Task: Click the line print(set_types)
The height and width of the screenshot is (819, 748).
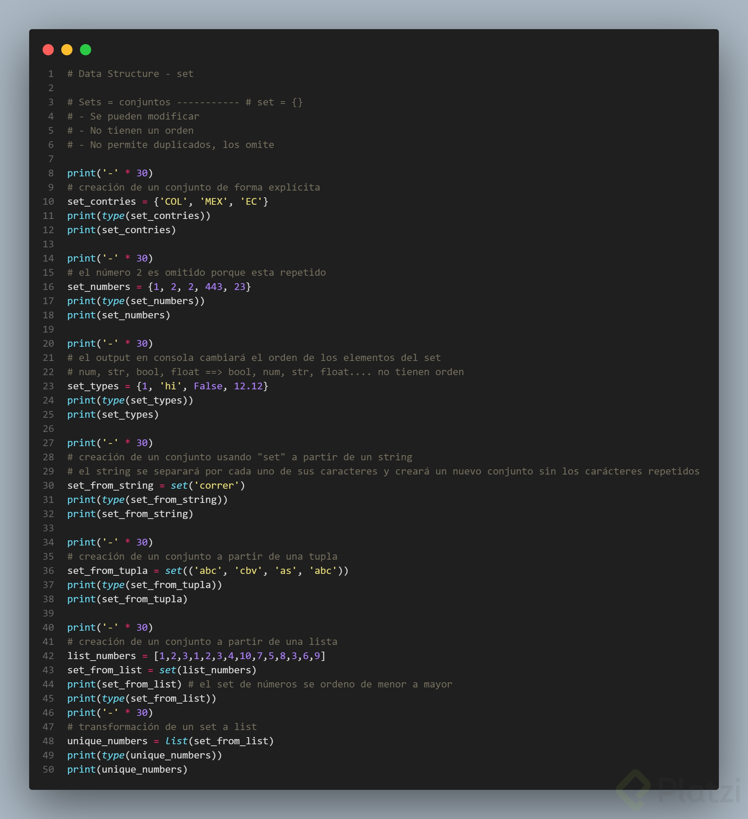Action: [x=113, y=414]
